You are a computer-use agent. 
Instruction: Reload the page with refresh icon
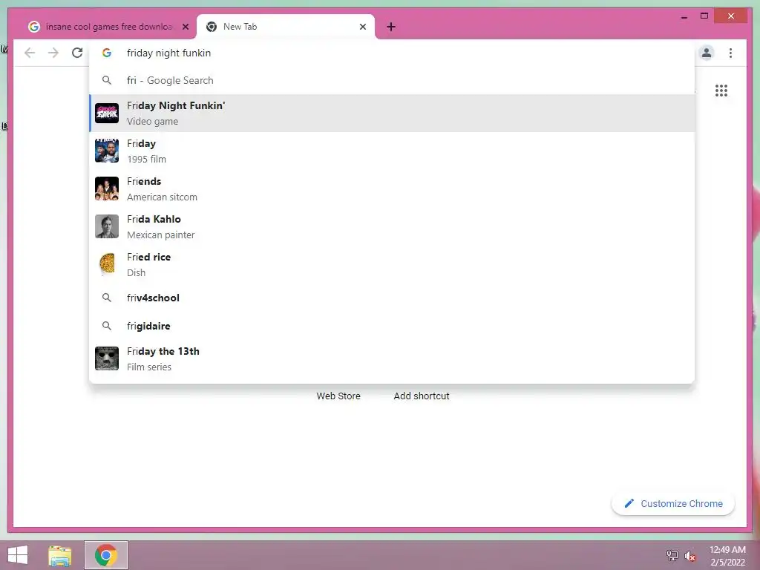click(x=77, y=53)
